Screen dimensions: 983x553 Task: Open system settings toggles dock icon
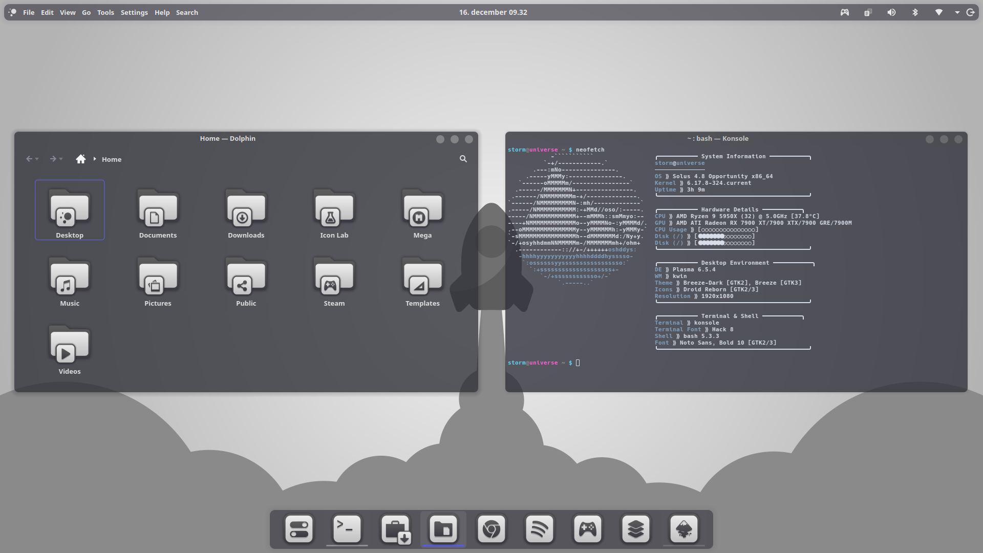[299, 529]
